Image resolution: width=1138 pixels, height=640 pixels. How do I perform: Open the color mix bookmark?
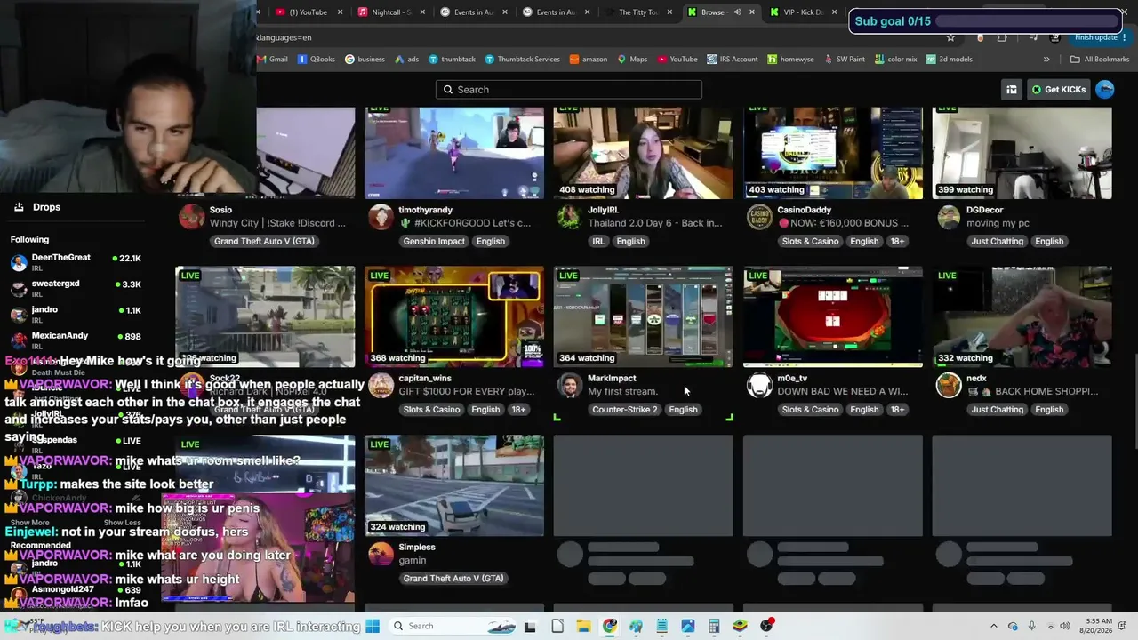pos(895,60)
